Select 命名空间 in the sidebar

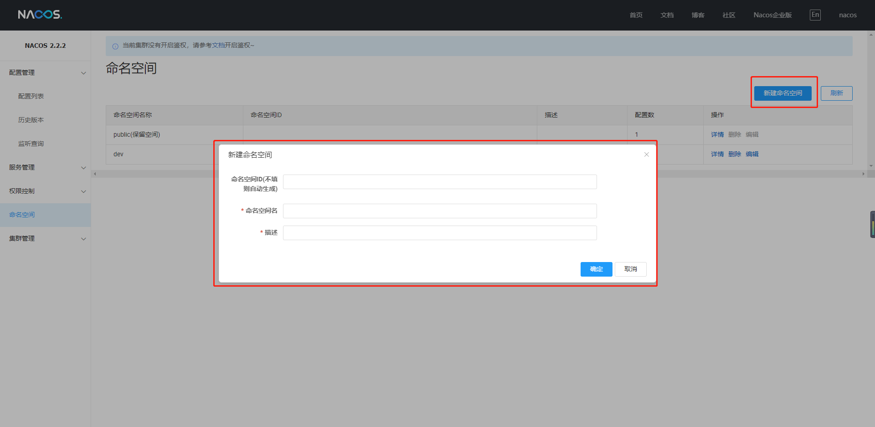pos(22,215)
